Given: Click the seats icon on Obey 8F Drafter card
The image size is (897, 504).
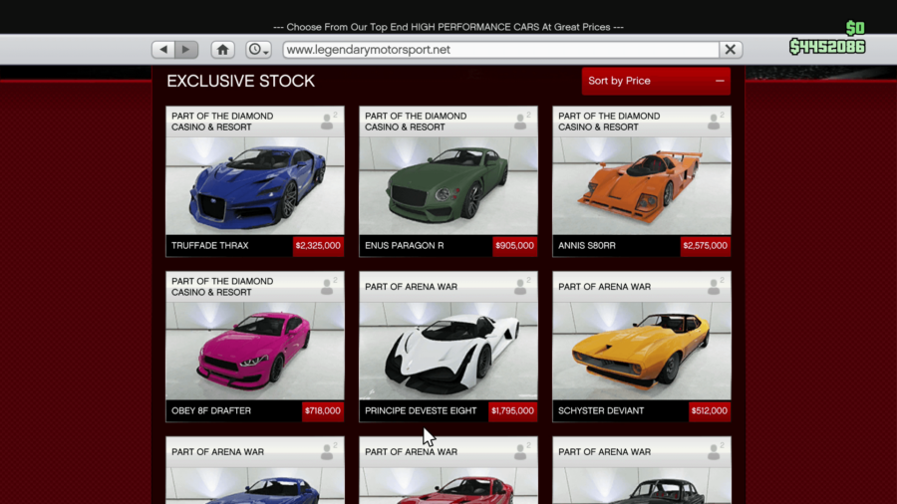Looking at the screenshot, I should point(328,286).
